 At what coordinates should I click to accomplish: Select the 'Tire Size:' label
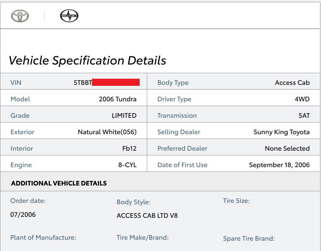(236, 201)
